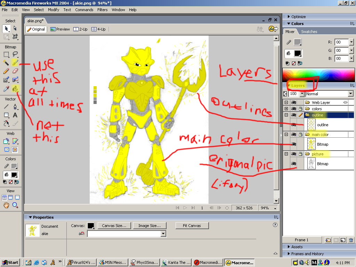
Task: Click New/Duplicate Layer icon
Action: (327, 240)
